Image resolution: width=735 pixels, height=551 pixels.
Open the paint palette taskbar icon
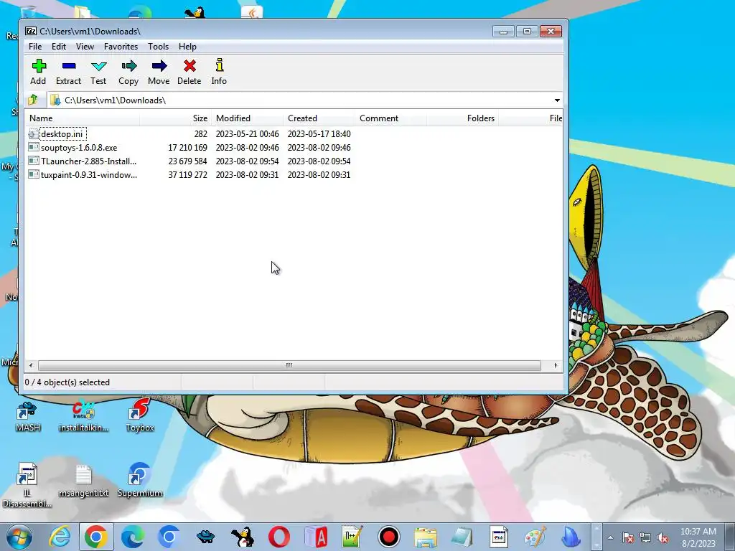point(535,537)
